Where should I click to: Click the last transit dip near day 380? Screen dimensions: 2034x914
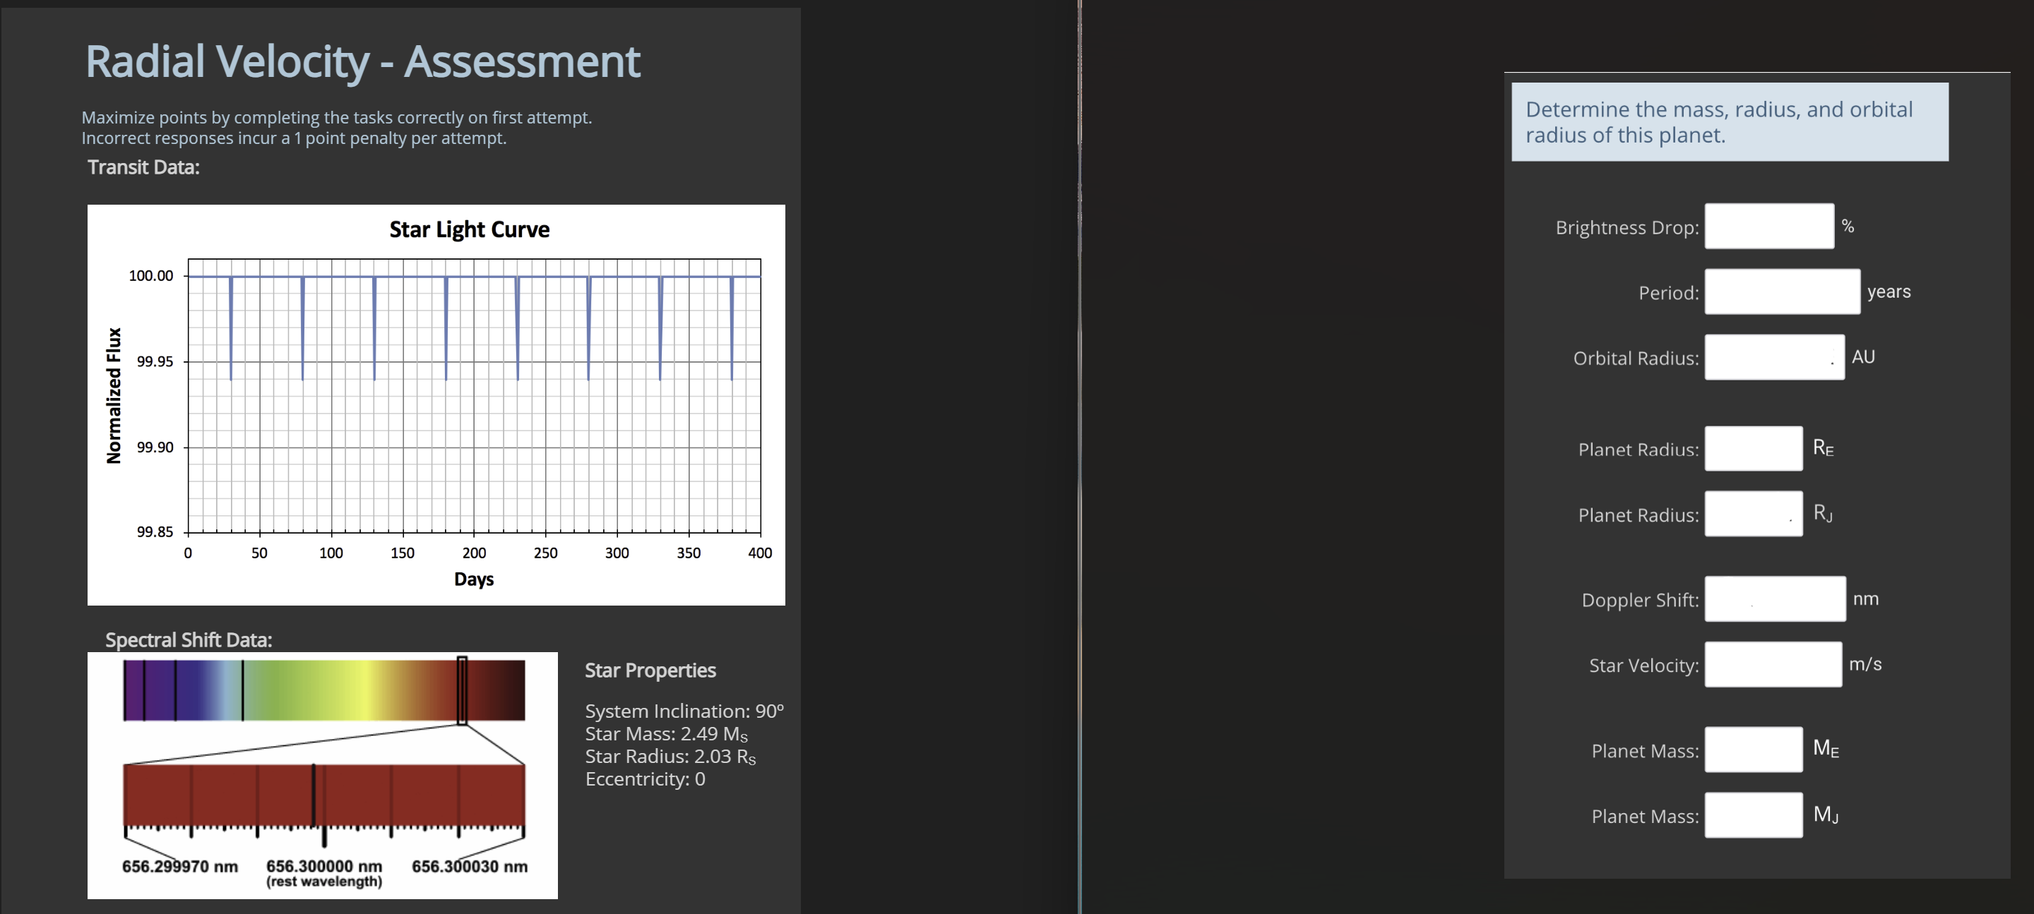coord(732,332)
